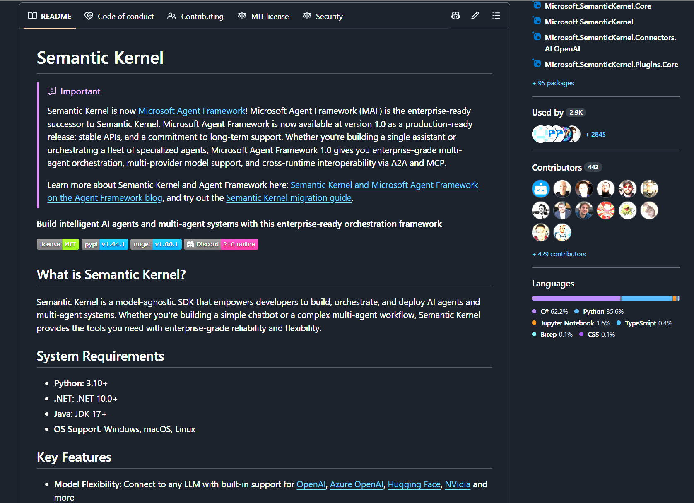Select CSS 0.1% language entry

pyautogui.click(x=597, y=335)
